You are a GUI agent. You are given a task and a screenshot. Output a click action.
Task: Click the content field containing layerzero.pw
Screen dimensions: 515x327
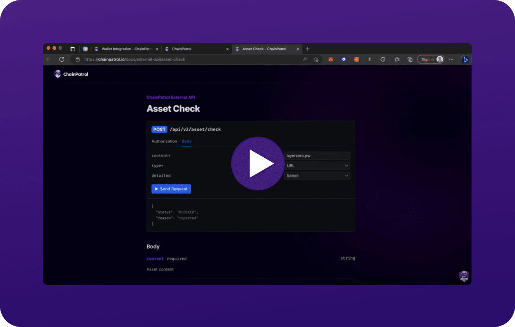tap(317, 156)
